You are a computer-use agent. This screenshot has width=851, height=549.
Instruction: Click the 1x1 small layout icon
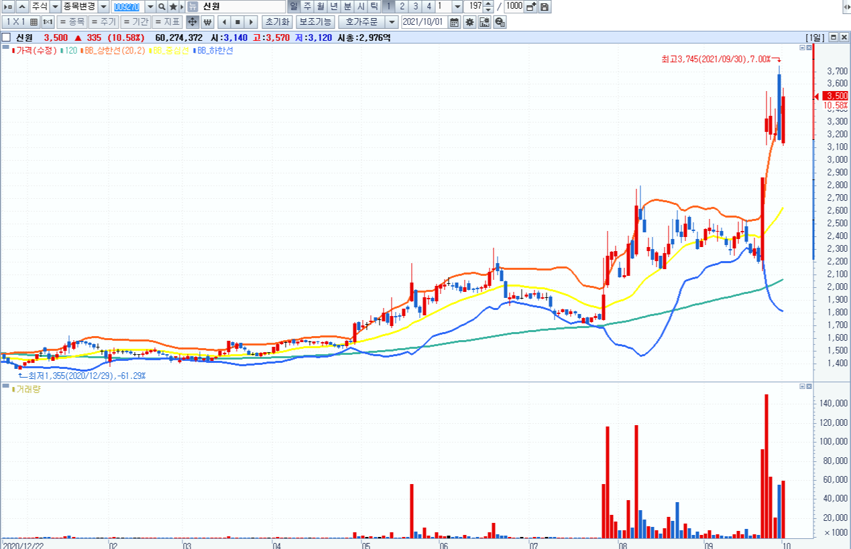[x=48, y=21]
